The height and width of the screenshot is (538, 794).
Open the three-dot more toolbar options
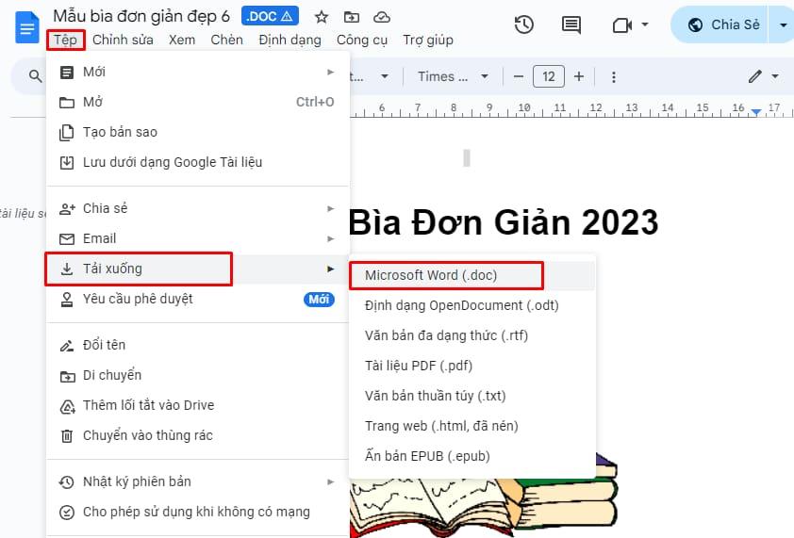(x=613, y=77)
